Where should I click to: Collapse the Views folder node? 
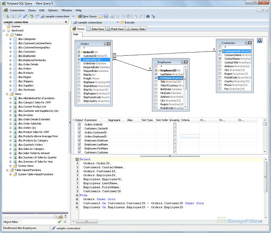point(7,94)
